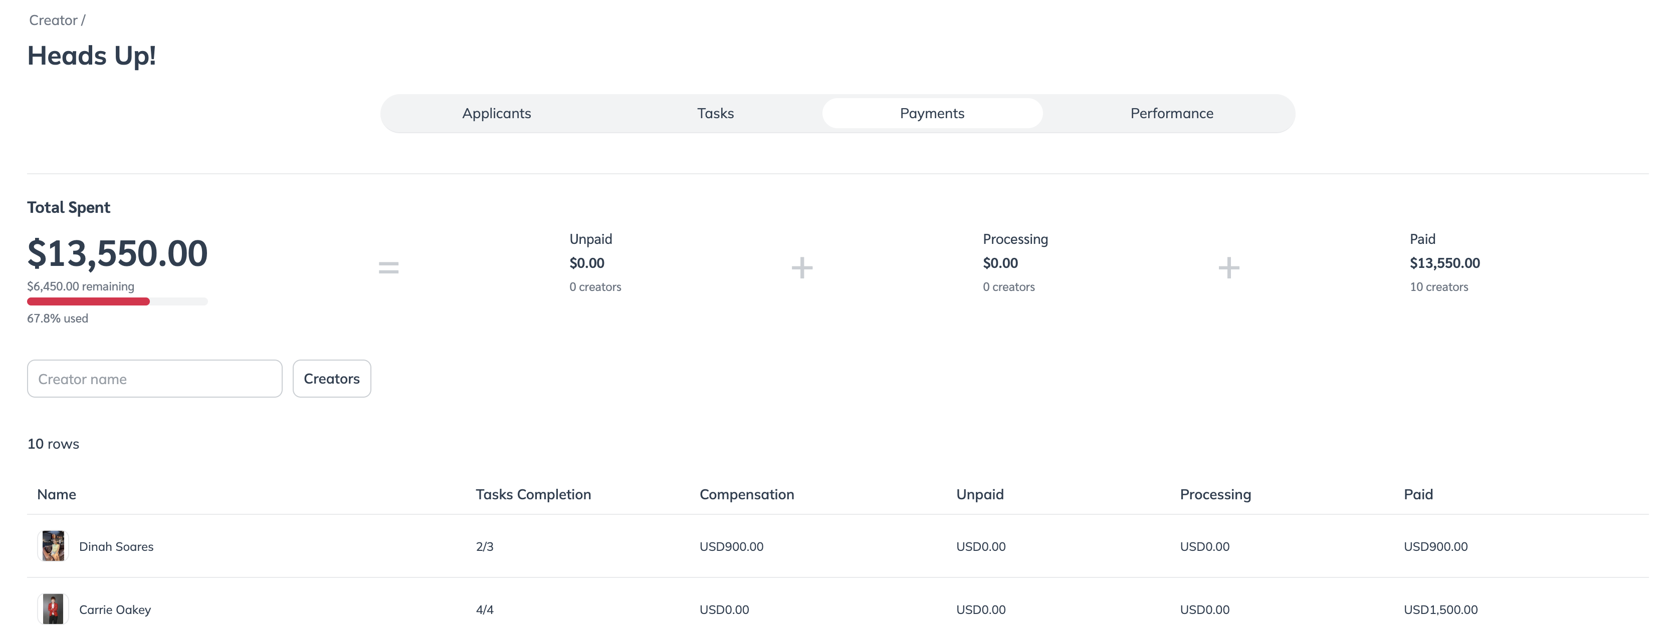Click the Creators filter button

pyautogui.click(x=331, y=379)
